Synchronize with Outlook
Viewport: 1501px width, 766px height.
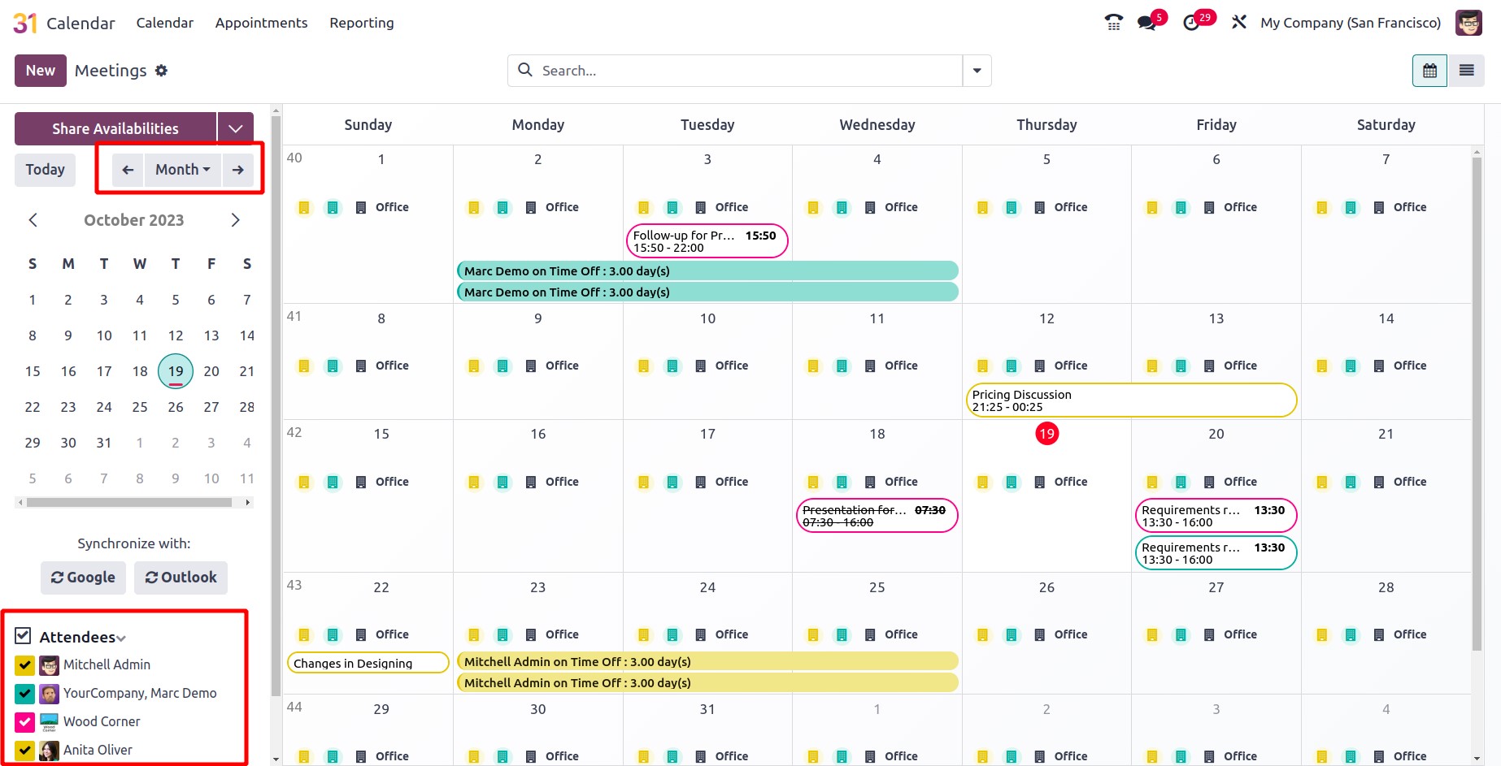[181, 578]
